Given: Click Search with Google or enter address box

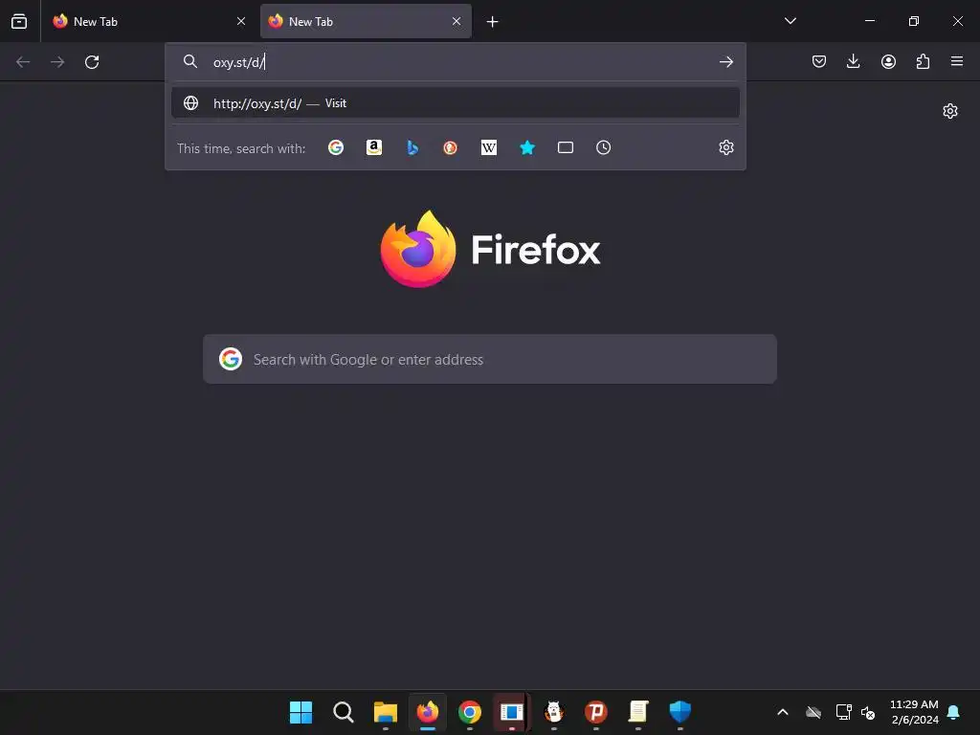Looking at the screenshot, I should [x=490, y=360].
